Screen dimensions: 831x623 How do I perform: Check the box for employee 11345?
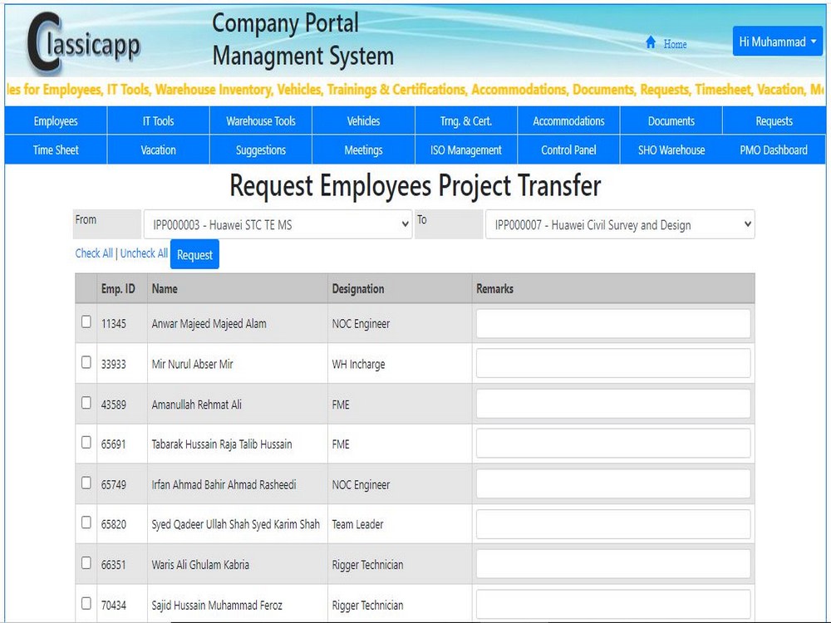pyautogui.click(x=86, y=322)
